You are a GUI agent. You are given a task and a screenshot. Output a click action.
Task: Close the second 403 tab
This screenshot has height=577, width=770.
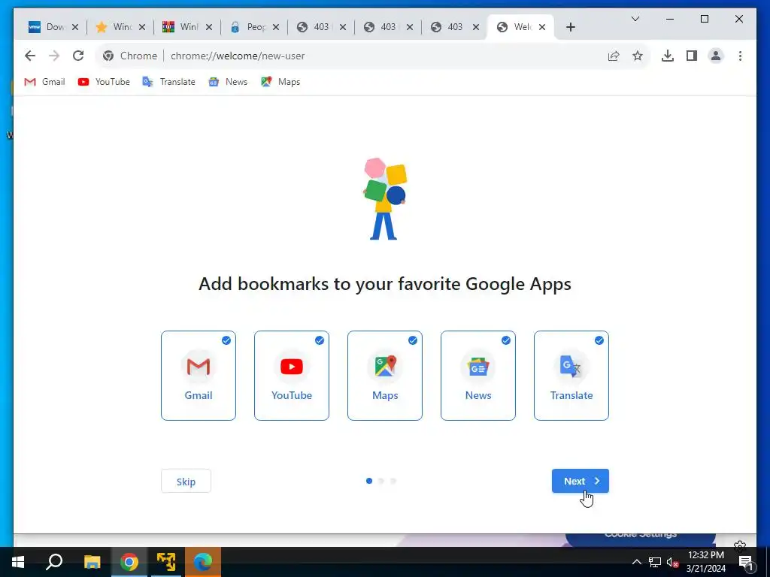[x=410, y=27]
